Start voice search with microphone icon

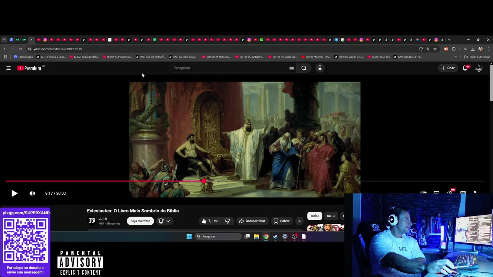[320, 68]
